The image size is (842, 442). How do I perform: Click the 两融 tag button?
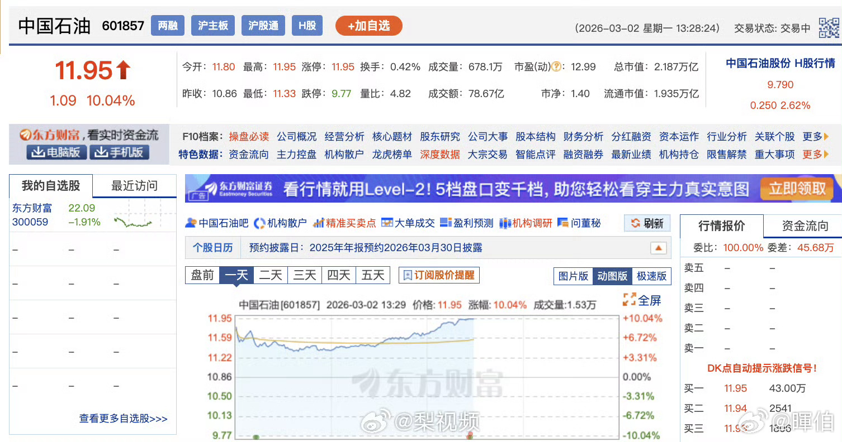click(168, 26)
